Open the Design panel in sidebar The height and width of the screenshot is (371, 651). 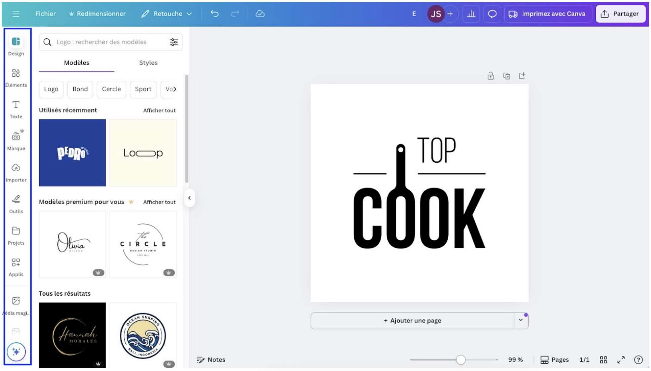[16, 46]
